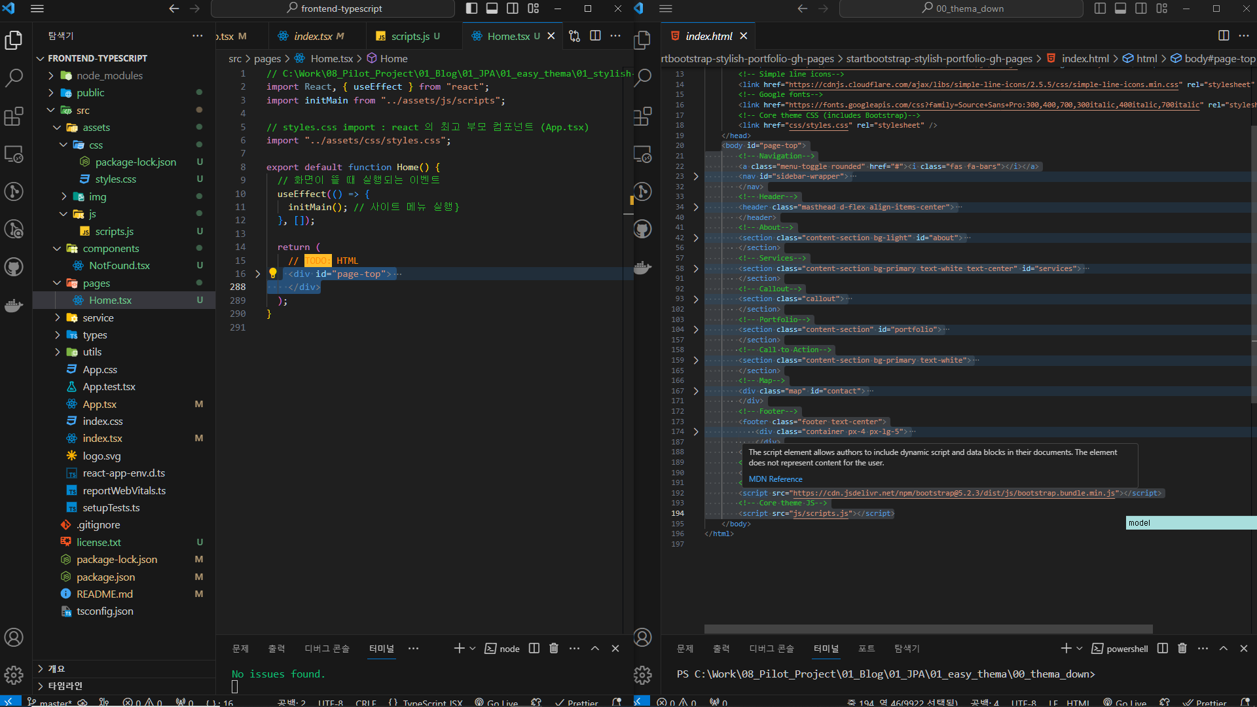1257x707 pixels.
Task: Close the left terminal panel
Action: (x=615, y=648)
